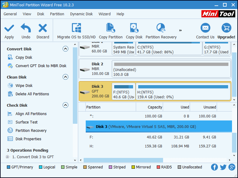
Task: Click the partition list scroll left arrow
Action: pos(81,160)
